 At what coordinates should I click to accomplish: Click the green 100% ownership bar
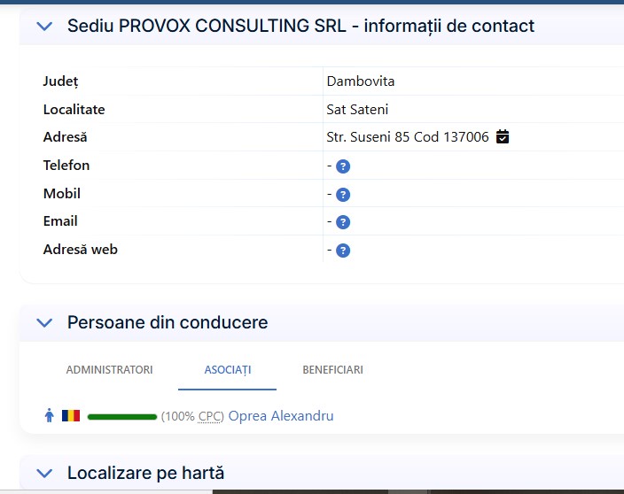point(122,416)
